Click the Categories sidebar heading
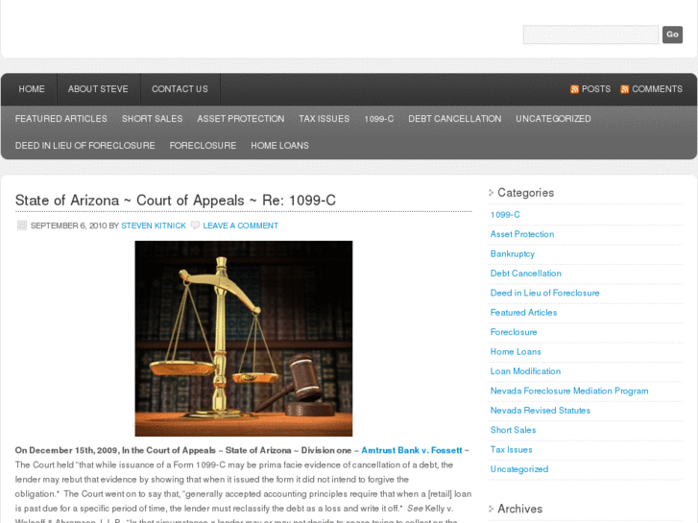The height and width of the screenshot is (523, 698). click(526, 193)
